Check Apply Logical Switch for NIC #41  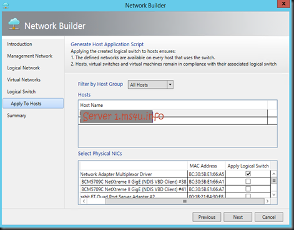248,189
